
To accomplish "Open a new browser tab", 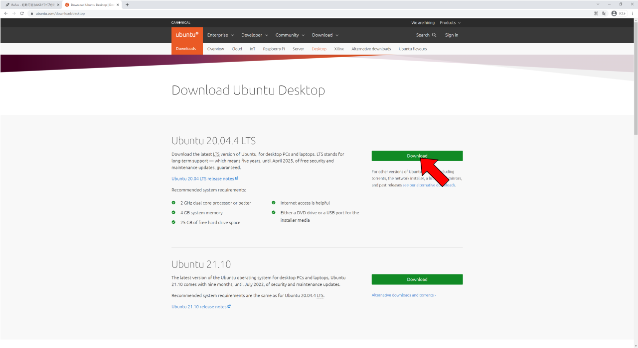I will tap(127, 4).
